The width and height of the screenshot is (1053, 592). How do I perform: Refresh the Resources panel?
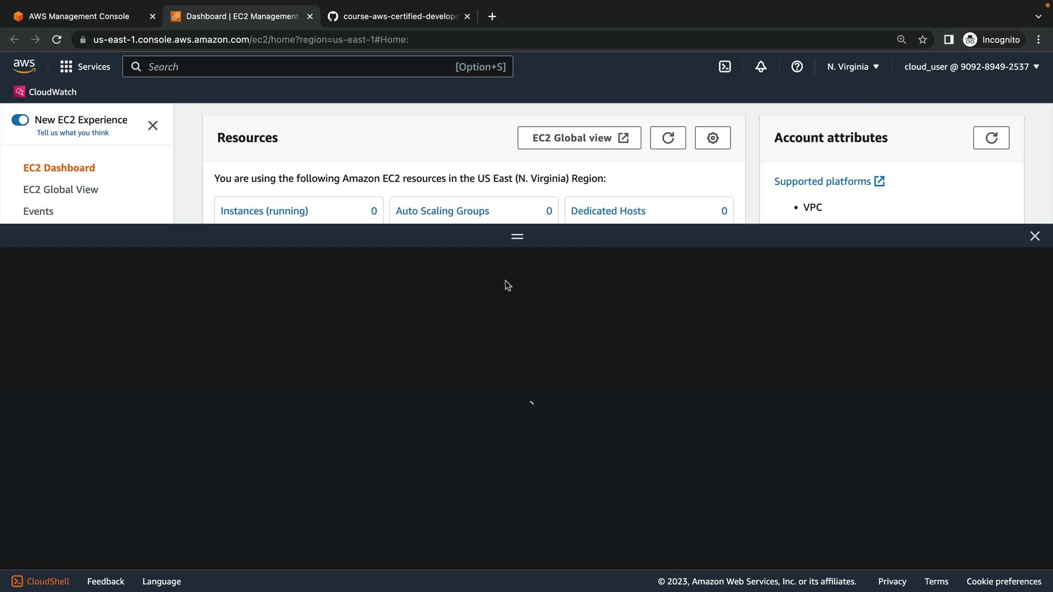pos(667,138)
